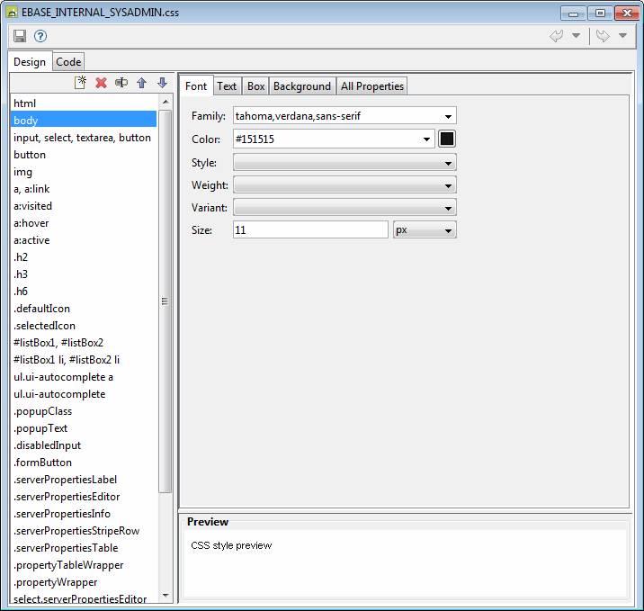Click the rename style icon
644x611 pixels.
(x=121, y=83)
